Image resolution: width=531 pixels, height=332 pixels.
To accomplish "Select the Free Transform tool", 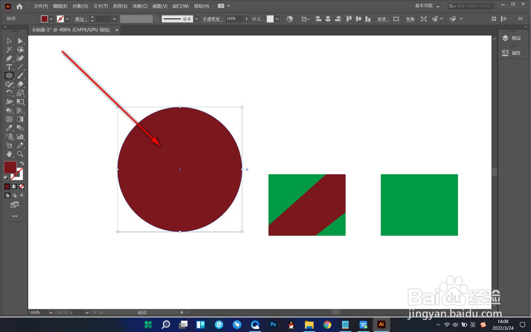I will pos(21,102).
